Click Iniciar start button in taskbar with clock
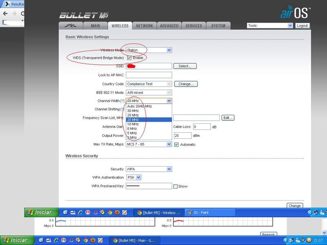327x245 pixels. pos(17,240)
